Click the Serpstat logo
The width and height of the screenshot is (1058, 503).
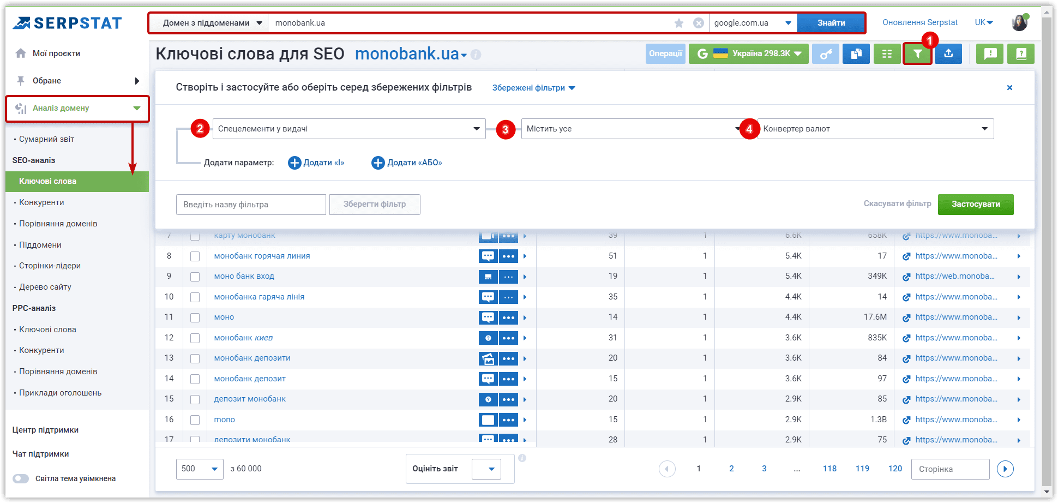pyautogui.click(x=67, y=23)
